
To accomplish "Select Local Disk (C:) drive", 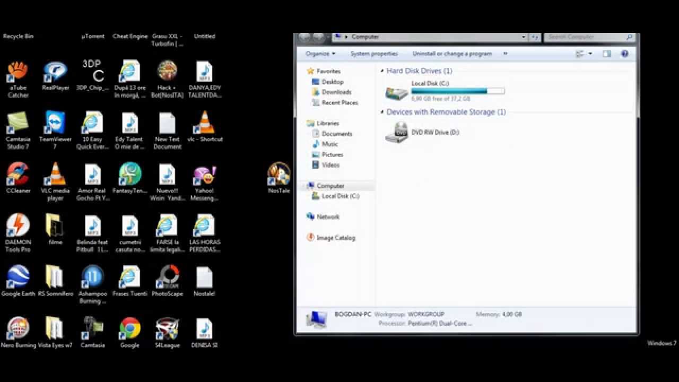I will (445, 91).
